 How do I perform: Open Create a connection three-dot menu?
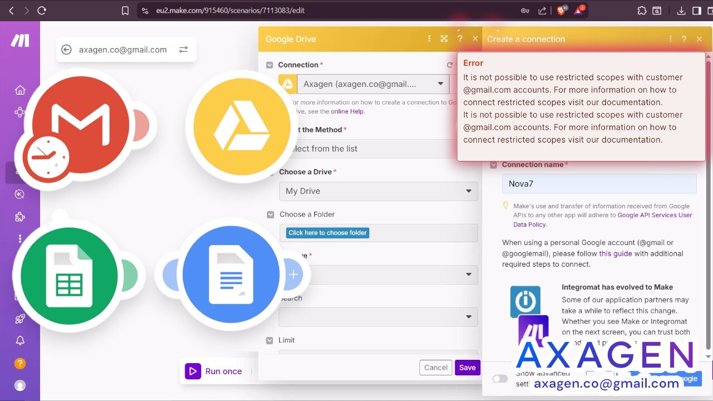pos(670,39)
